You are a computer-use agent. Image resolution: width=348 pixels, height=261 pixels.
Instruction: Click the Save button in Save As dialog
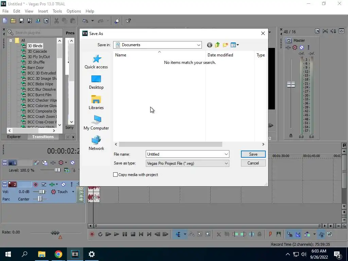coord(253,154)
